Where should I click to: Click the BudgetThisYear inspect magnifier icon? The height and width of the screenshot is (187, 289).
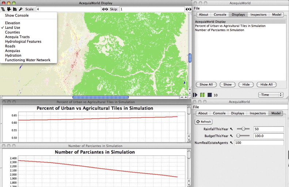231,136
